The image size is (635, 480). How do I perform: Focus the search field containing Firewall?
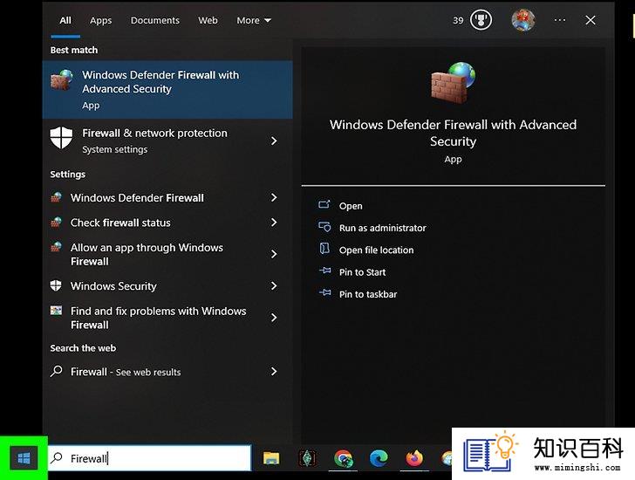click(x=150, y=458)
